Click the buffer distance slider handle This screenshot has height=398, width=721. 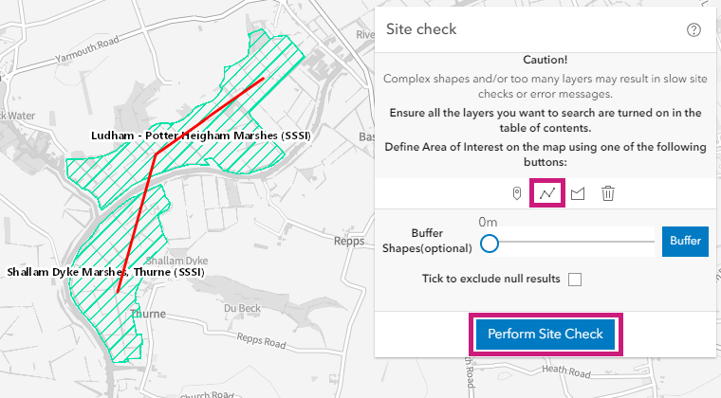[x=490, y=244]
